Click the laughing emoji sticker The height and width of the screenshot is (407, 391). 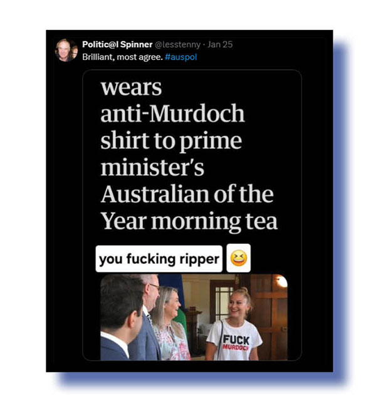pos(239,258)
